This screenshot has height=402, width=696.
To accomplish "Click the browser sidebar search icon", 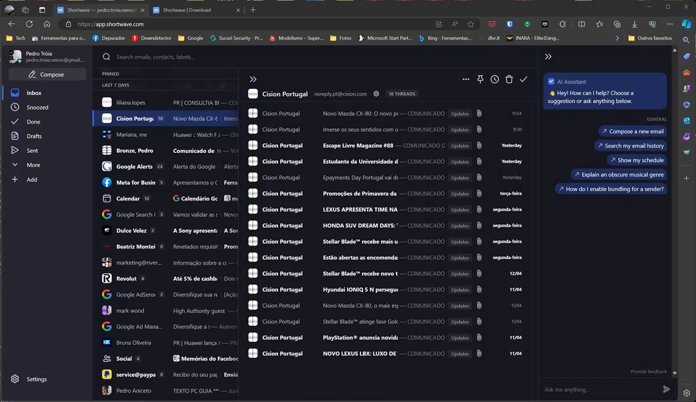I will [686, 40].
